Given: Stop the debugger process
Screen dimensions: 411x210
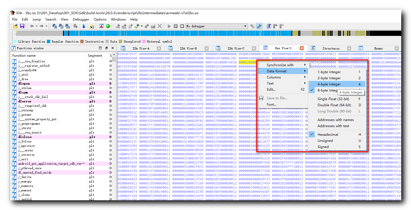Looking at the screenshot, I should pyautogui.click(x=182, y=26).
